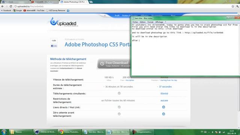Open the Affichage menu in Bloc-notes

pos(159,22)
